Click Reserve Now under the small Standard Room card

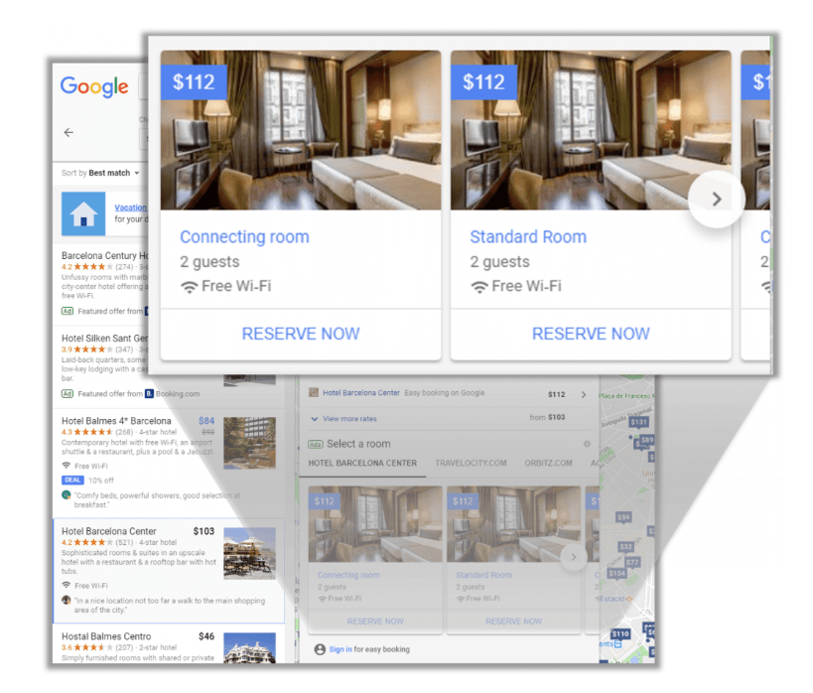[514, 622]
